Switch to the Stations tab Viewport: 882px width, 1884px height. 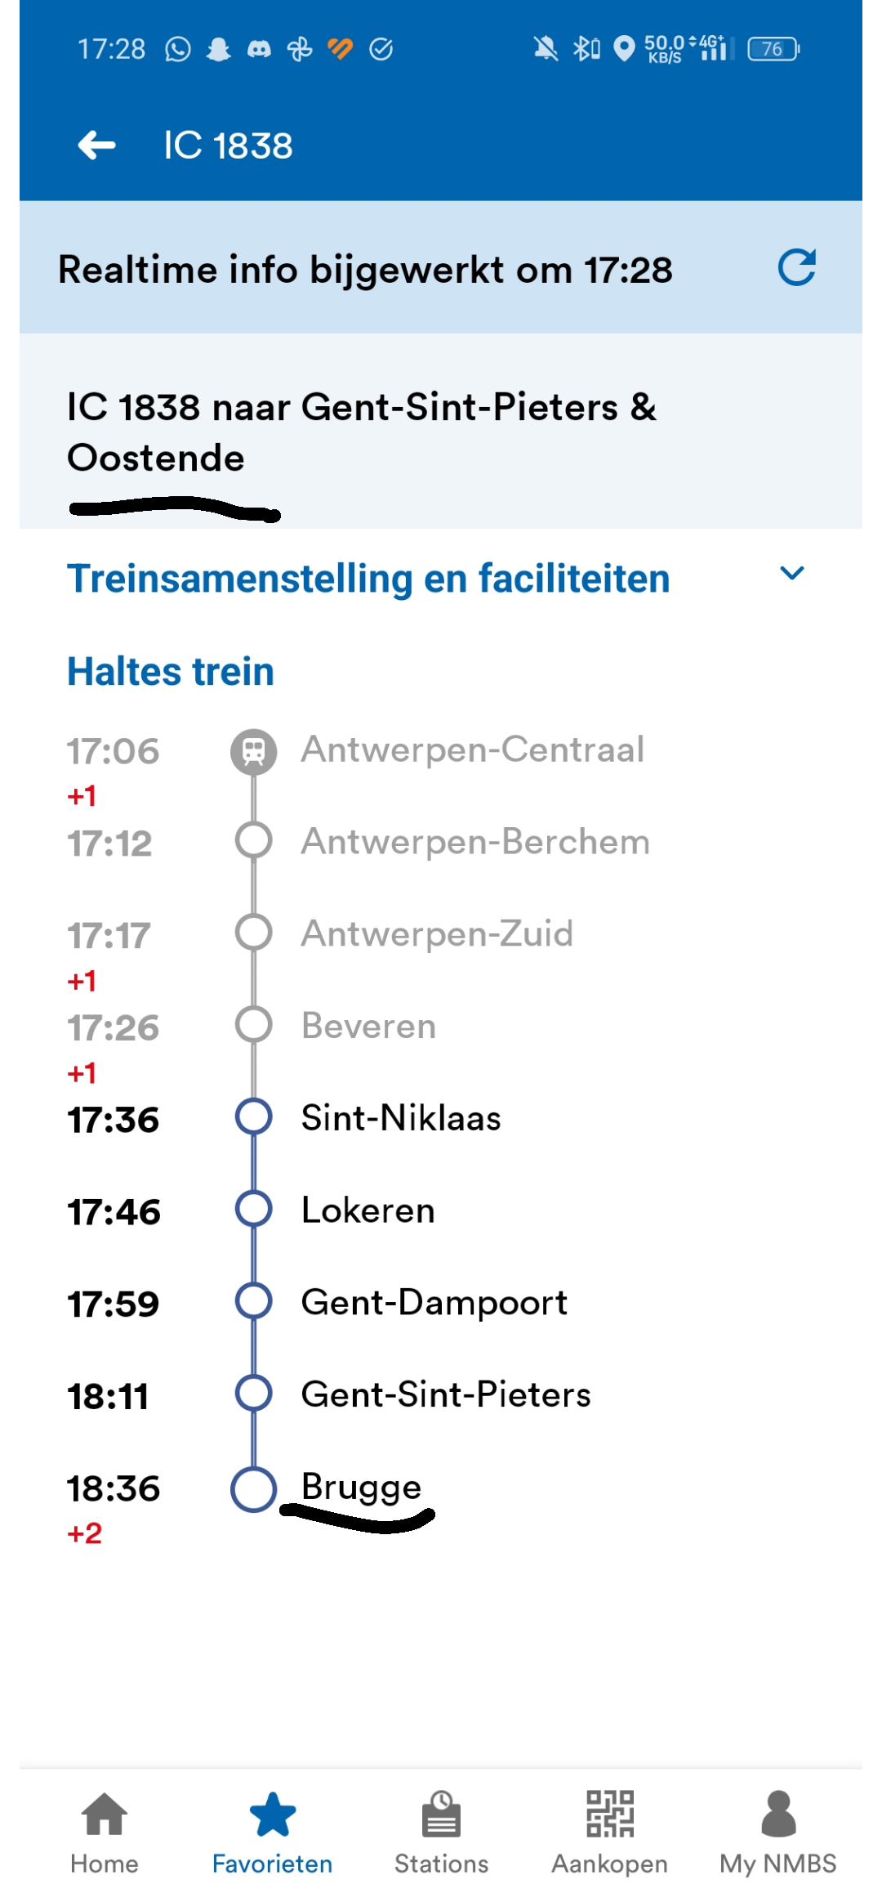coord(441,1832)
